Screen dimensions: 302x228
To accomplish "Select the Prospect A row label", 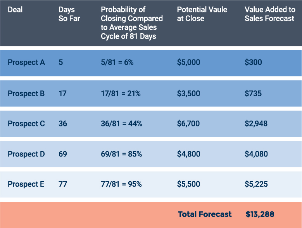I will [x=26, y=62].
